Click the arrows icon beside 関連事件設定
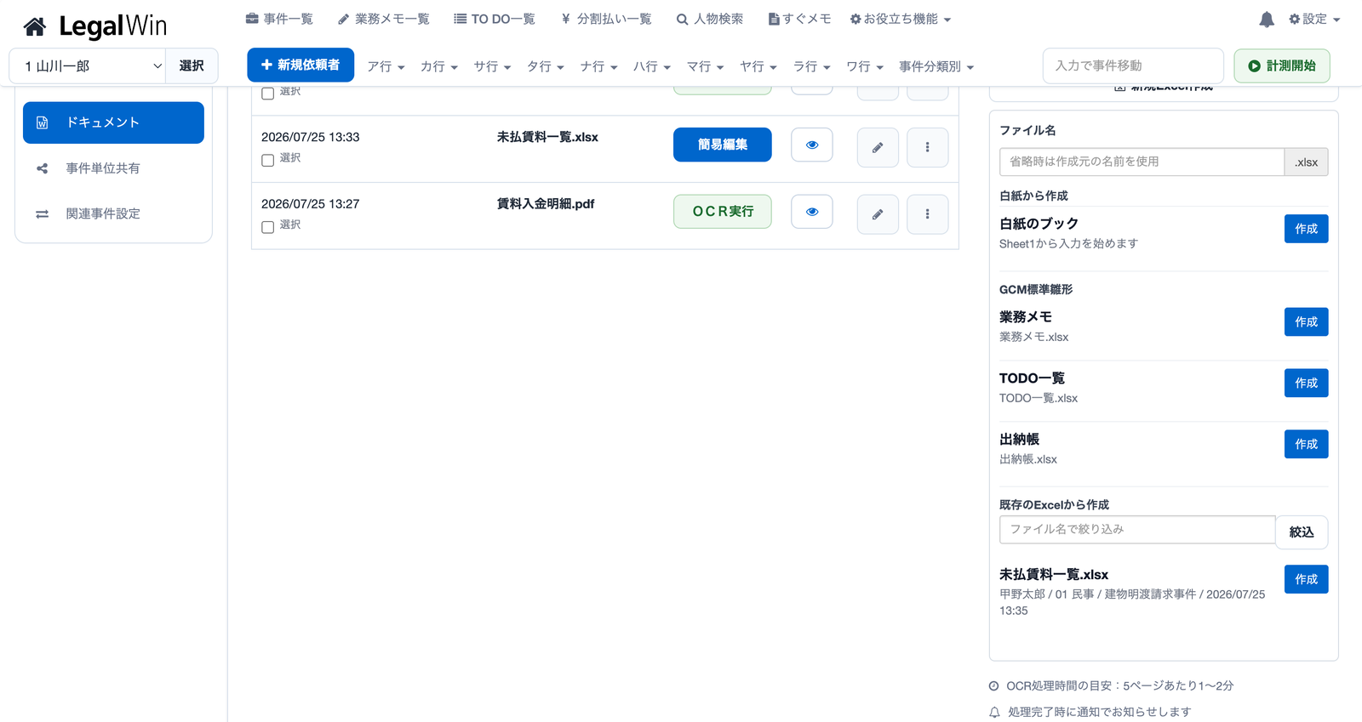This screenshot has width=1362, height=722. tap(42, 213)
